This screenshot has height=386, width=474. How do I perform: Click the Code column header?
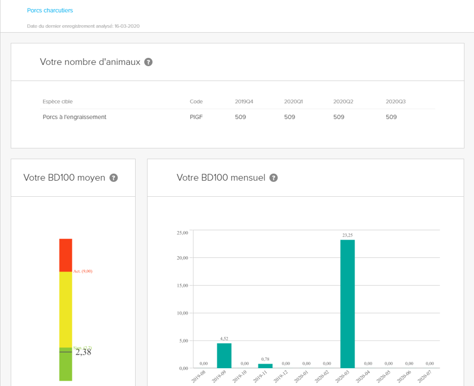click(196, 102)
